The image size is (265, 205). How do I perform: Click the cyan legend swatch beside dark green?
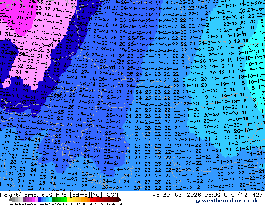pyautogui.click(x=51, y=200)
